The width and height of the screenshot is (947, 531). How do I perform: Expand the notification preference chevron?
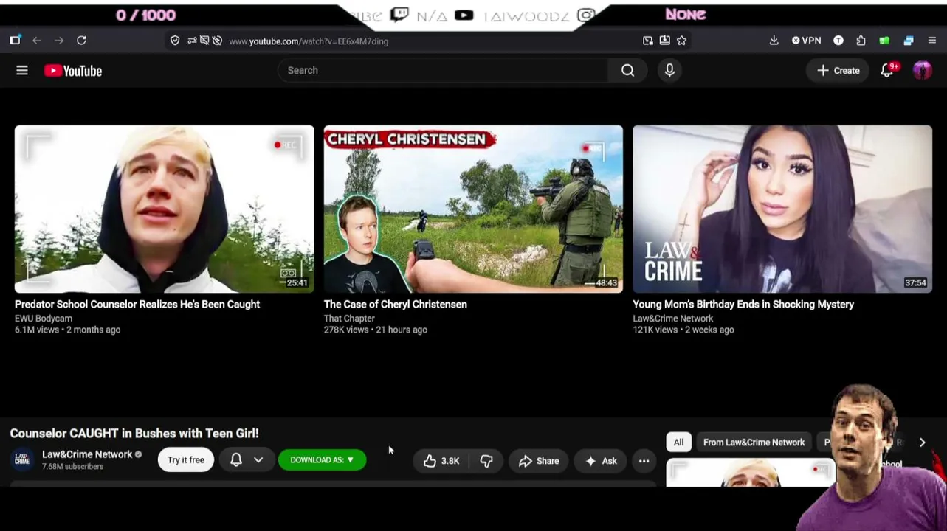point(258,460)
